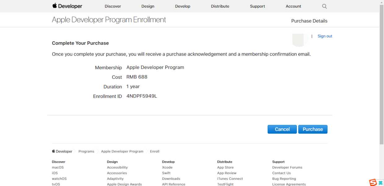Open the Developer Forums footer link
Image resolution: width=384 pixels, height=186 pixels.
pos(287,167)
